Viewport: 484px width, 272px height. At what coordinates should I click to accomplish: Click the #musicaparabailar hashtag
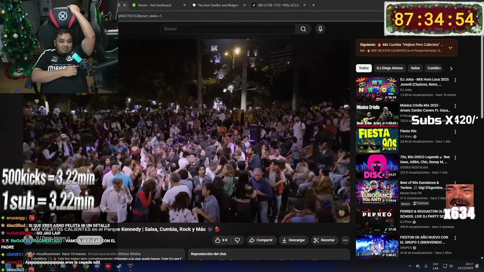pyautogui.click(x=102, y=254)
